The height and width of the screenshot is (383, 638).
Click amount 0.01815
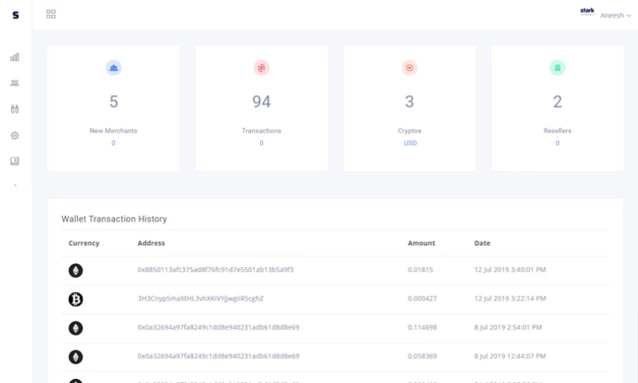(x=420, y=270)
